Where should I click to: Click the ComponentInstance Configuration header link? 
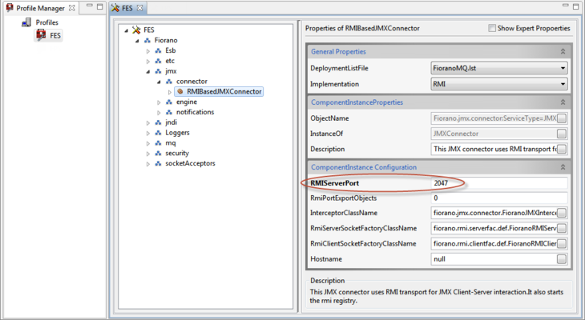pos(364,167)
